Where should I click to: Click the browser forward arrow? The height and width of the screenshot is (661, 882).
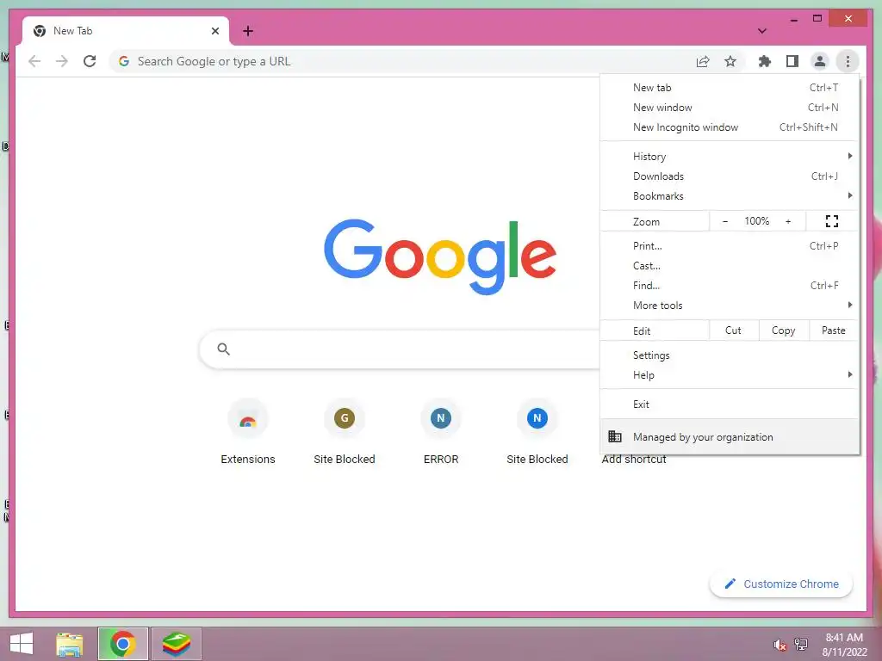[62, 61]
